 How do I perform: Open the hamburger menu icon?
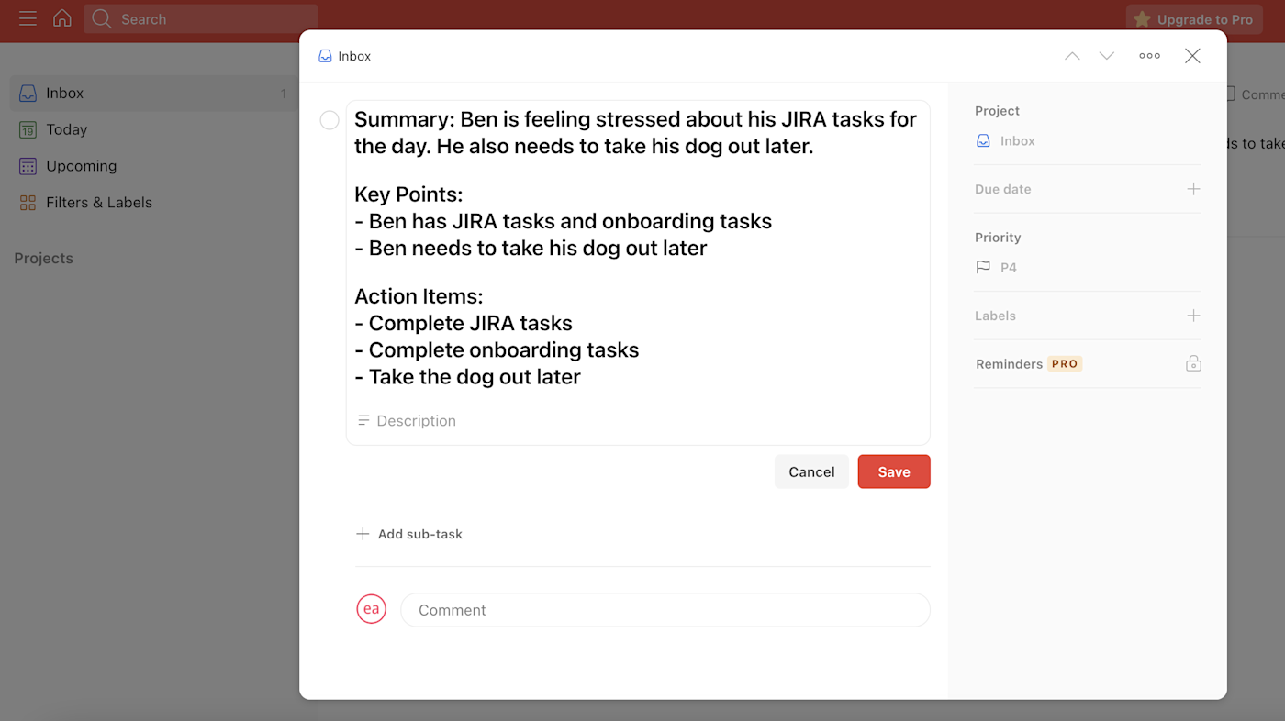pyautogui.click(x=28, y=18)
